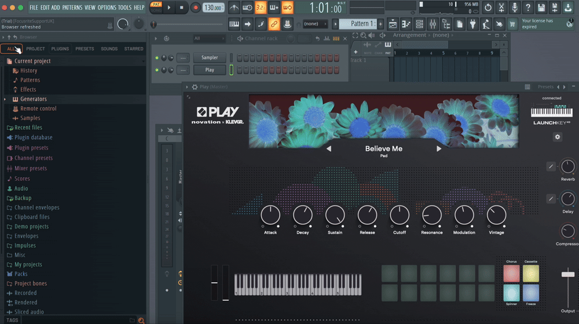Open the channel rack view icon
This screenshot has height=324, width=579.
tap(419, 24)
